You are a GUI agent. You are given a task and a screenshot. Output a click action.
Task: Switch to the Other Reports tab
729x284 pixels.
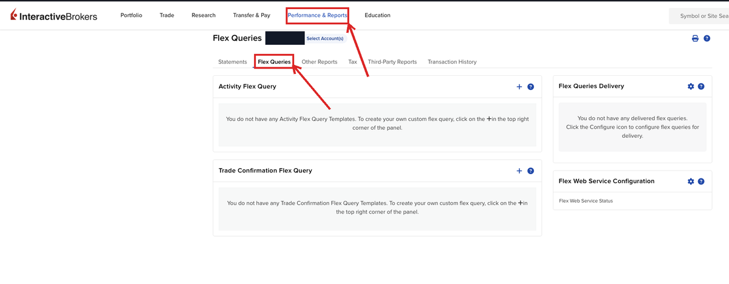click(320, 62)
